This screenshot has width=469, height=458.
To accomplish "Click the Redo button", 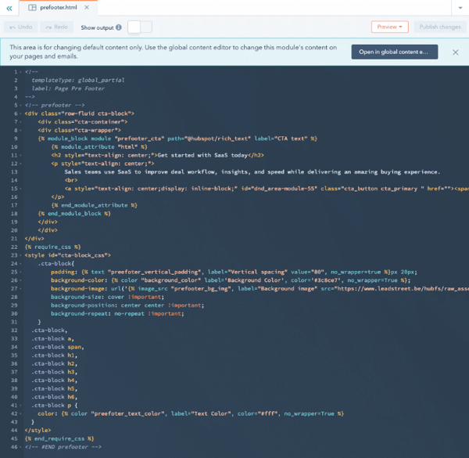I will 56,27.
